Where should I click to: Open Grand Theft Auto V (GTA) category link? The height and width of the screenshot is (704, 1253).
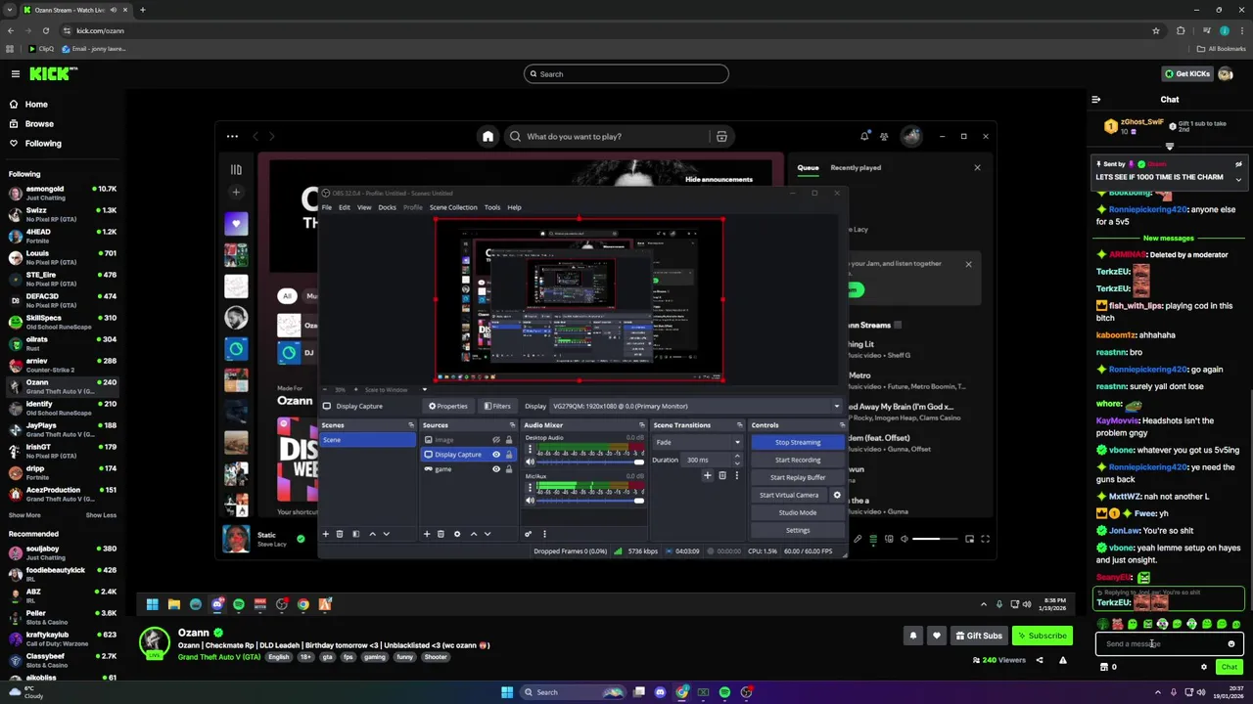[219, 657]
